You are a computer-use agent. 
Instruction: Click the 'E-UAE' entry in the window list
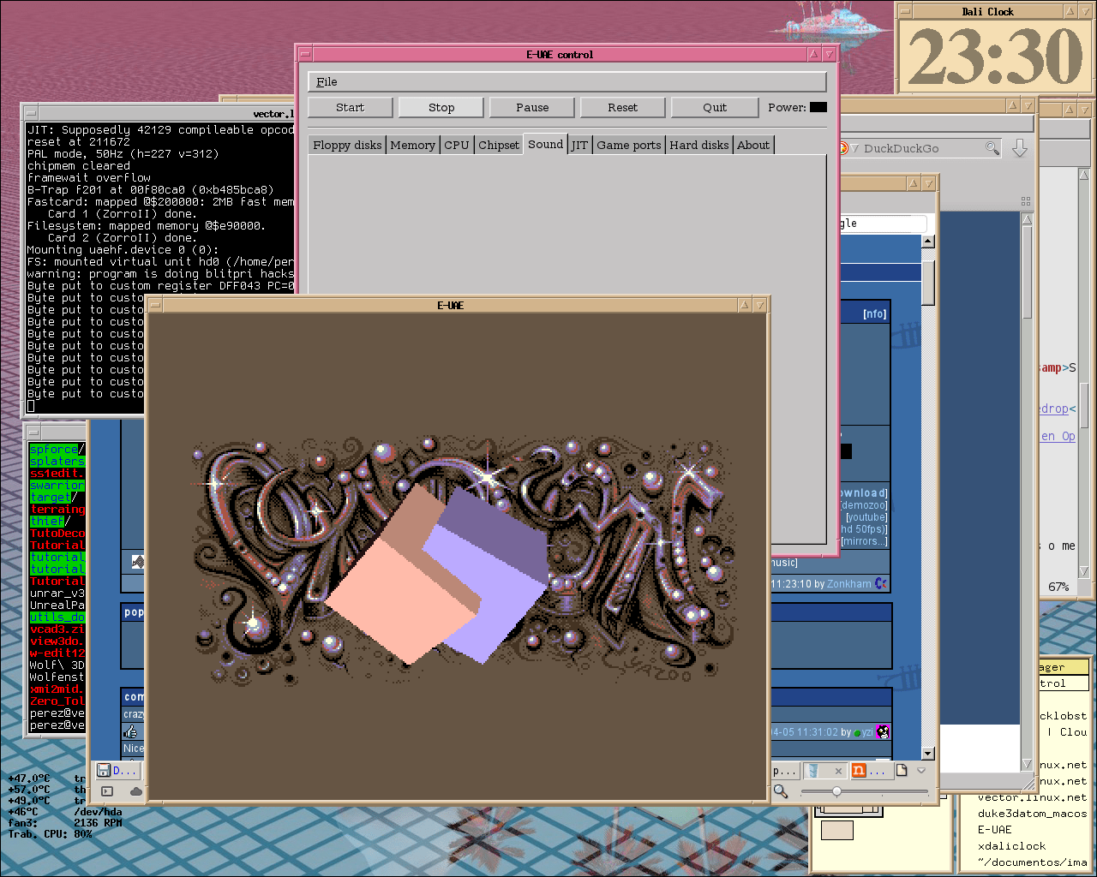(994, 830)
